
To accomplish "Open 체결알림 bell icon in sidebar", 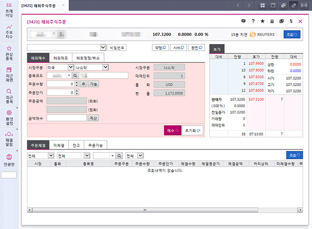I will tap(9, 136).
